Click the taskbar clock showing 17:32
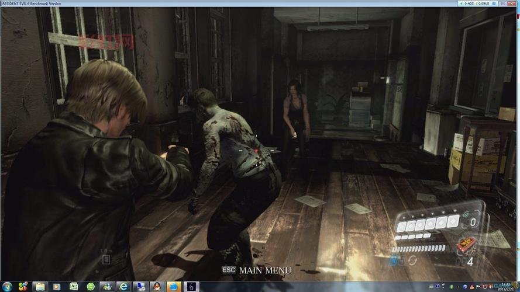520x292 pixels. (x=506, y=287)
